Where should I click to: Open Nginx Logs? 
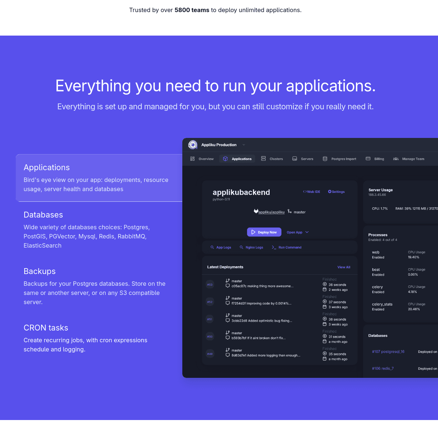(x=251, y=247)
